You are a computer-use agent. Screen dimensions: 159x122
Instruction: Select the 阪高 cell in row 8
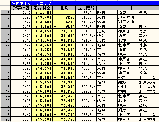pyautogui.click(x=107, y=26)
